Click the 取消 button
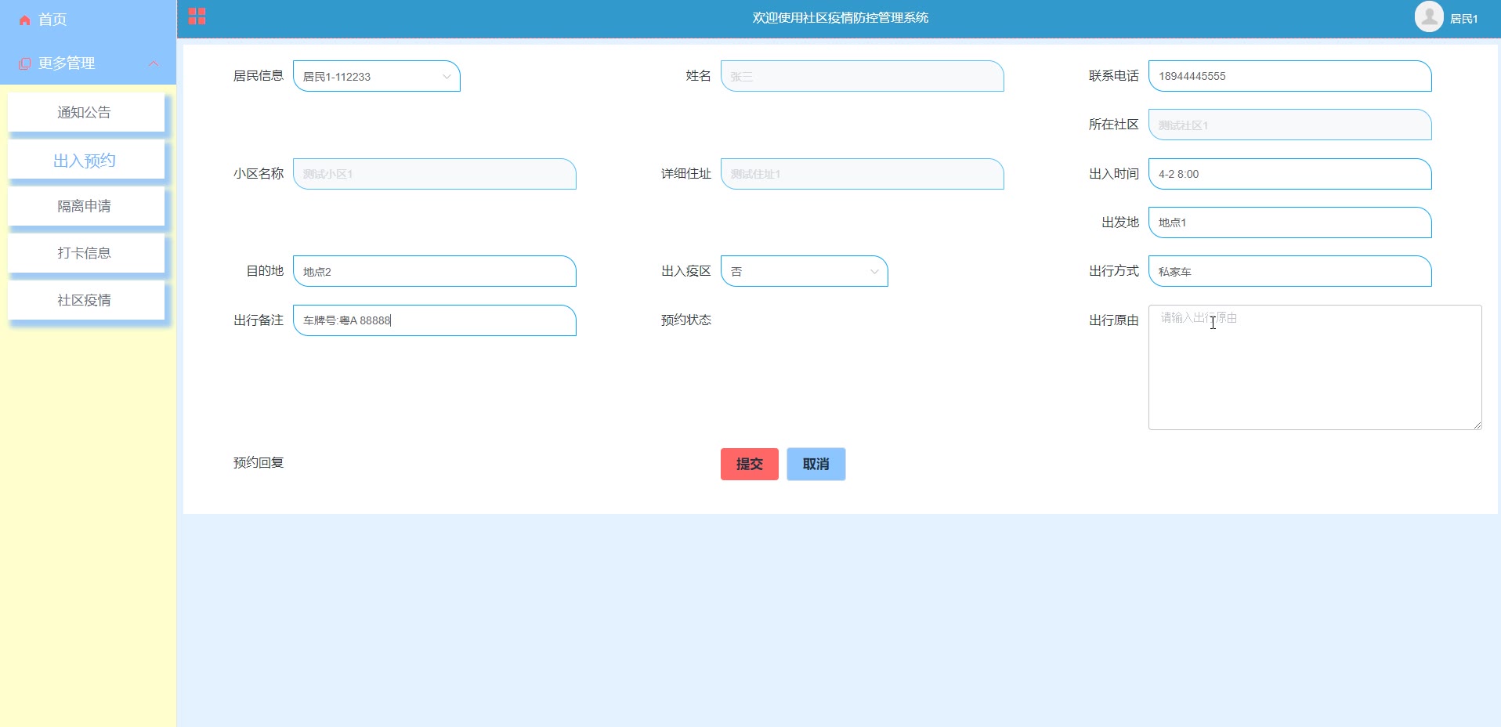Image resolution: width=1501 pixels, height=727 pixels. click(x=816, y=464)
